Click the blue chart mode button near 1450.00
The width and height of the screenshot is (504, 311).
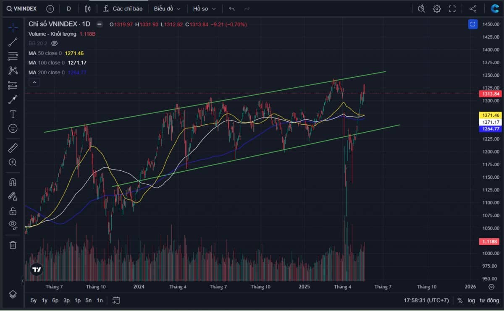[473, 24]
